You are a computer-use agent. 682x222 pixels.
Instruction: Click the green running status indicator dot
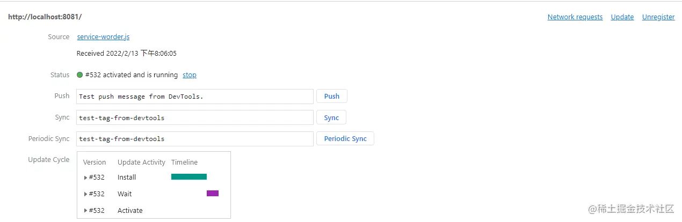[x=80, y=75]
